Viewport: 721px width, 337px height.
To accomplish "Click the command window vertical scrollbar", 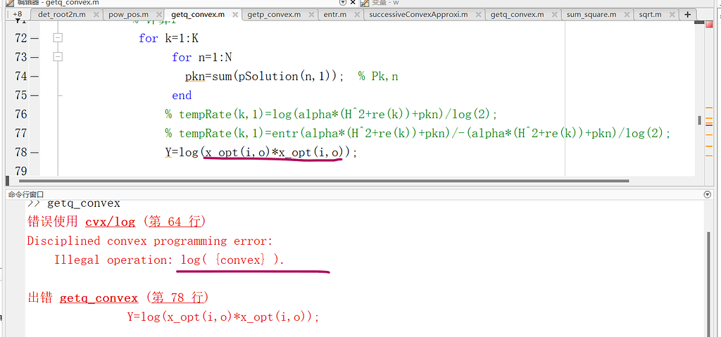I will (710, 284).
